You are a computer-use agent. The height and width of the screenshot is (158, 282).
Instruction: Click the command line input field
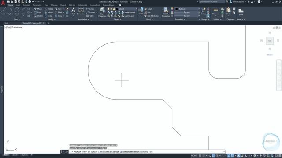coord(146,152)
